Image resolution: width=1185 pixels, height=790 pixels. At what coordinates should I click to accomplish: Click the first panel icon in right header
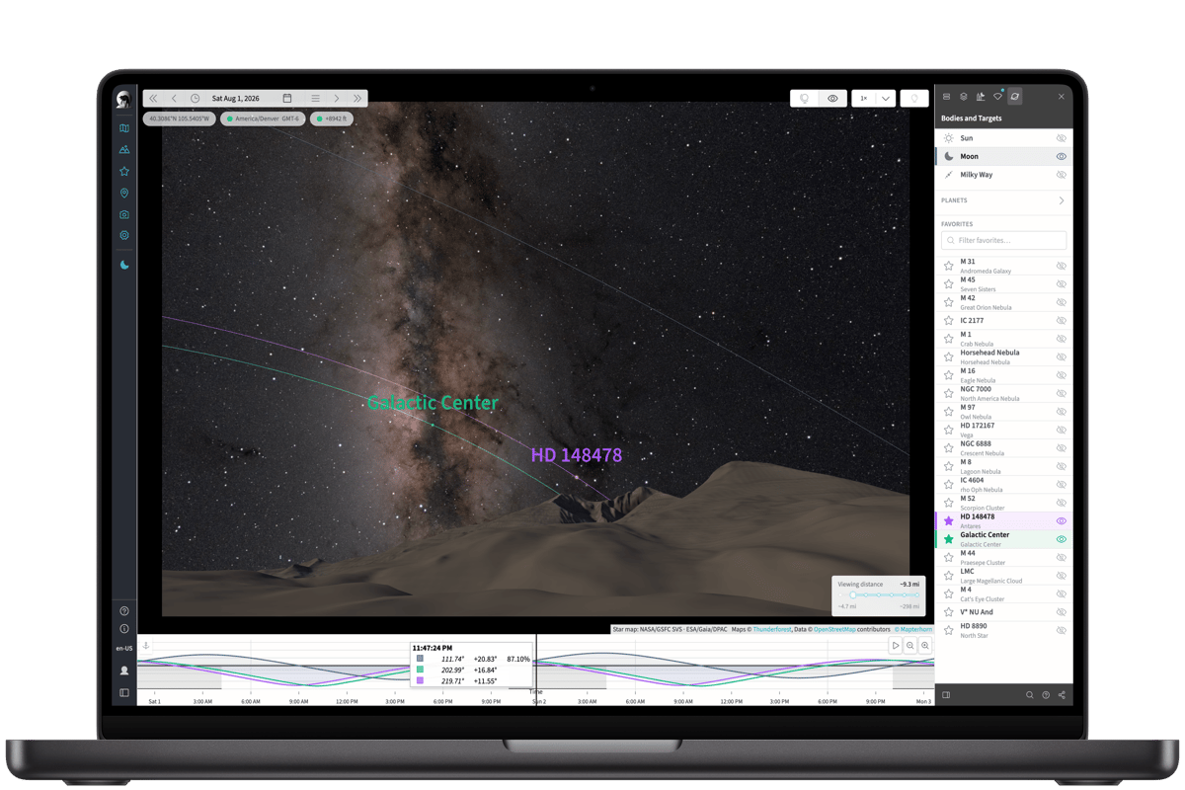(x=946, y=97)
